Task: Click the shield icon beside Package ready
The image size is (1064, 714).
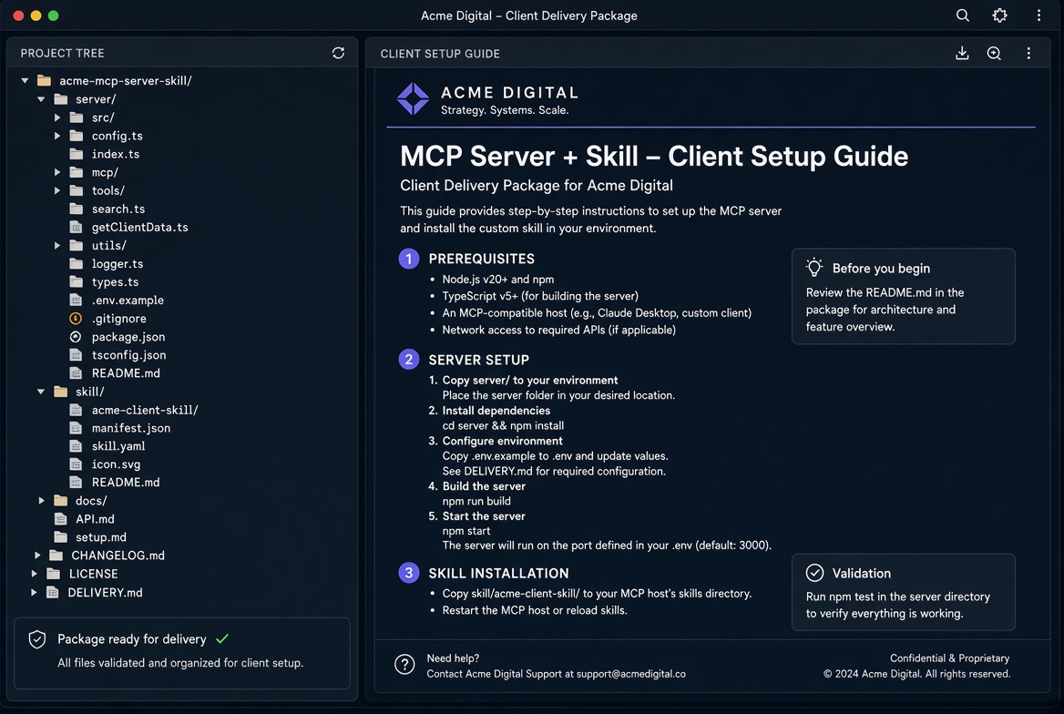Action: 37,639
